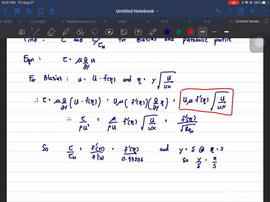This screenshot has width=270, height=202.
Task: Select the Image insert tool
Action: click(x=124, y=32)
